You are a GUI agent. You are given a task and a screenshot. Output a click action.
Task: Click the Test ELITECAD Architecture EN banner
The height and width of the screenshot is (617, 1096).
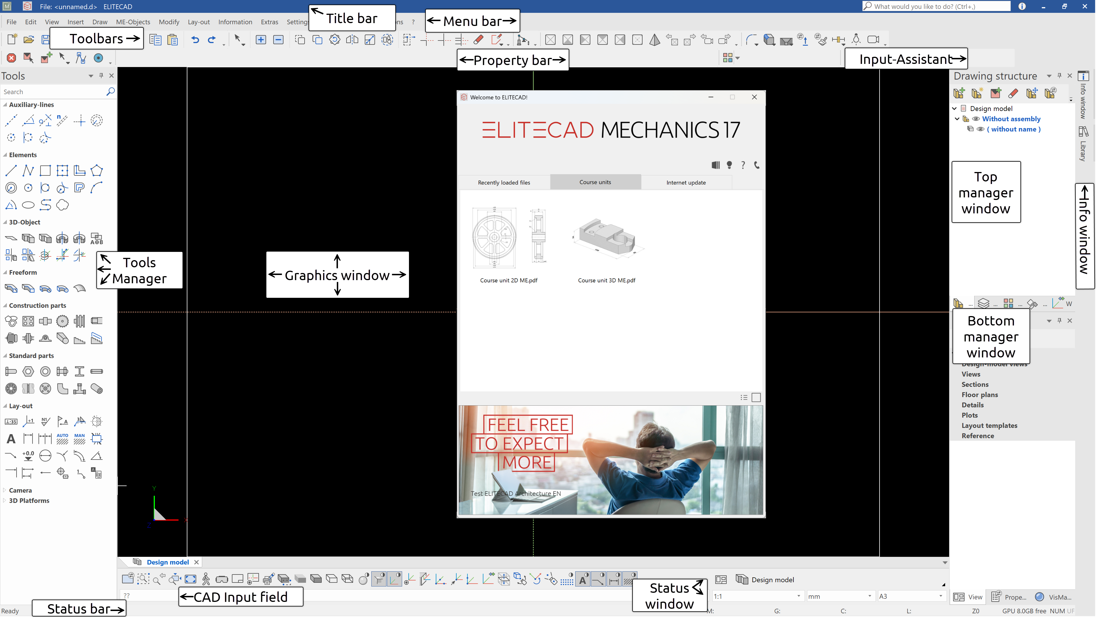click(x=611, y=460)
